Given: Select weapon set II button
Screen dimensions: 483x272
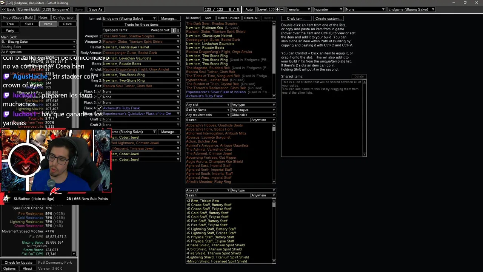Looking at the screenshot, I should click(x=178, y=30).
